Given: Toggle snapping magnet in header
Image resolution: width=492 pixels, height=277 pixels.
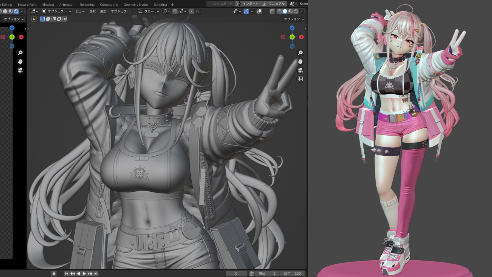Looking at the screenshot, I should tap(175, 11).
